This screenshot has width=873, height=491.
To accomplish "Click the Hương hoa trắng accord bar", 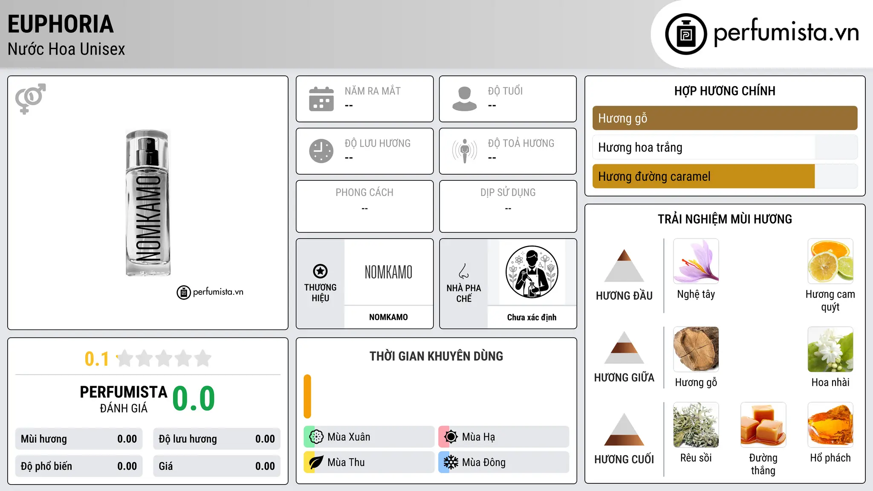I will (725, 147).
